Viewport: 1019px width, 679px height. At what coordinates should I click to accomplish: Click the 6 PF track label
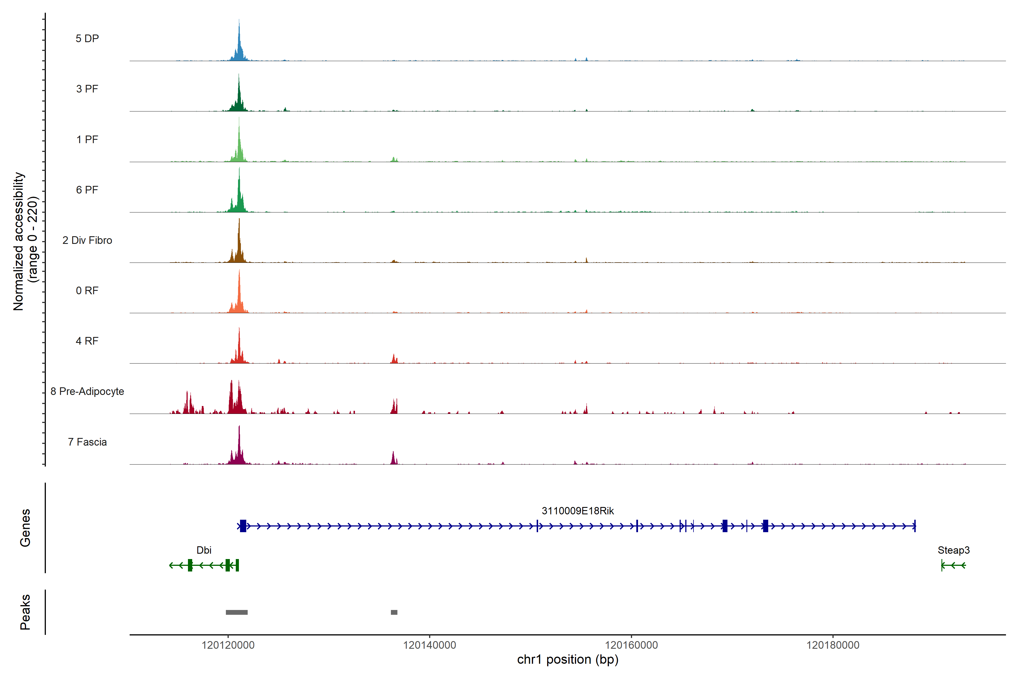point(87,190)
